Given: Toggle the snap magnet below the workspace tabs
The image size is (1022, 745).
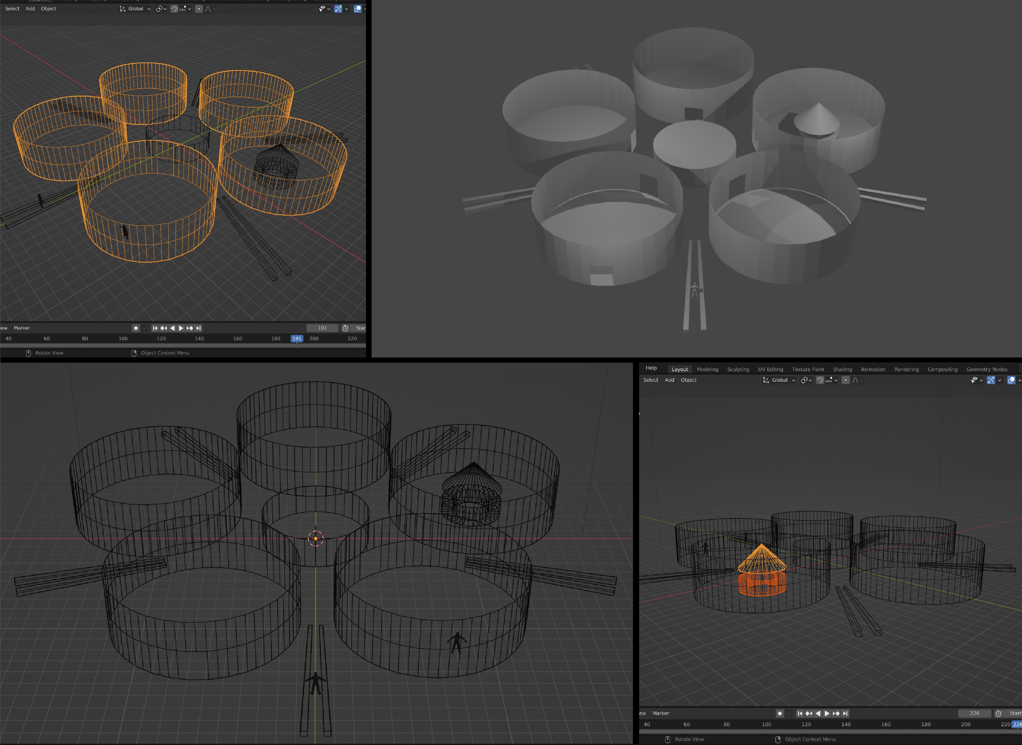Looking at the screenshot, I should click(820, 380).
